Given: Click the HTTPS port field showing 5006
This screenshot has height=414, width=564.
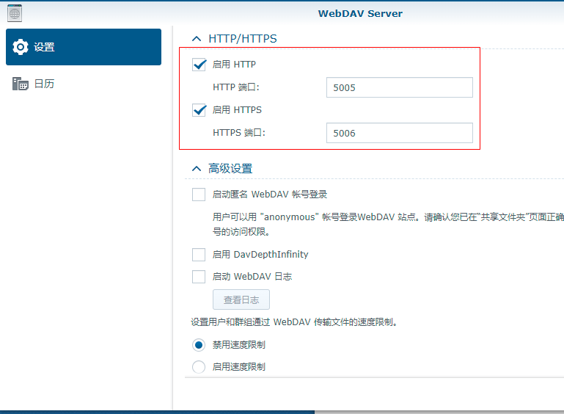Looking at the screenshot, I should tap(399, 133).
